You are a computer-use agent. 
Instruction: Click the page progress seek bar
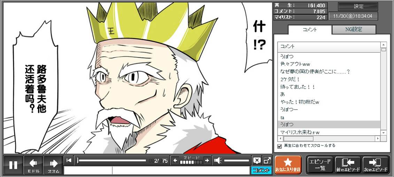point(111,160)
